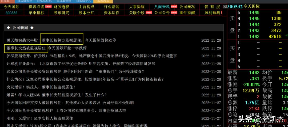288x127 pixels.
Task: Open the 单季指标 section
Action: pyautogui.click(x=36, y=13)
